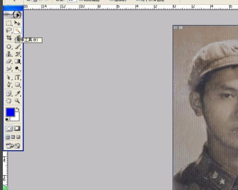Set Standard Screen Mode
Image resolution: width=238 pixels, height=190 pixels.
(8, 137)
